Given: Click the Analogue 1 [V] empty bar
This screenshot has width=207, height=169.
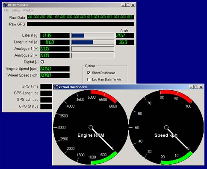Looking at the screenshot, I should point(93,49).
